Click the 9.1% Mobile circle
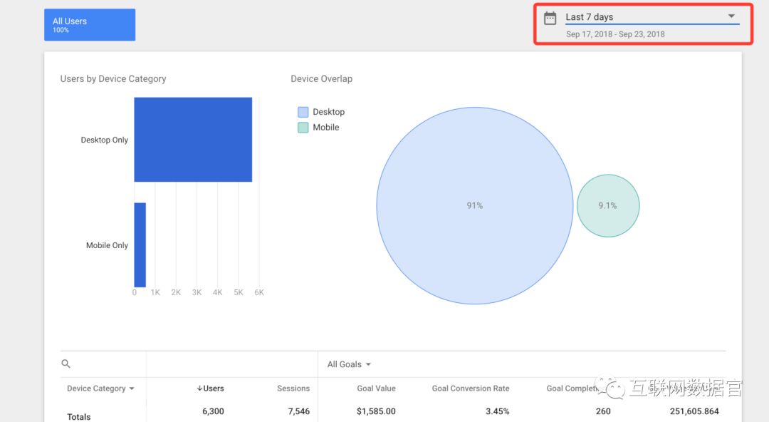The image size is (769, 422). tap(607, 205)
